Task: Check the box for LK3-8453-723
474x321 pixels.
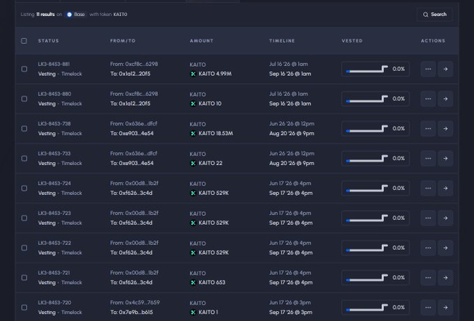Action: pyautogui.click(x=24, y=218)
